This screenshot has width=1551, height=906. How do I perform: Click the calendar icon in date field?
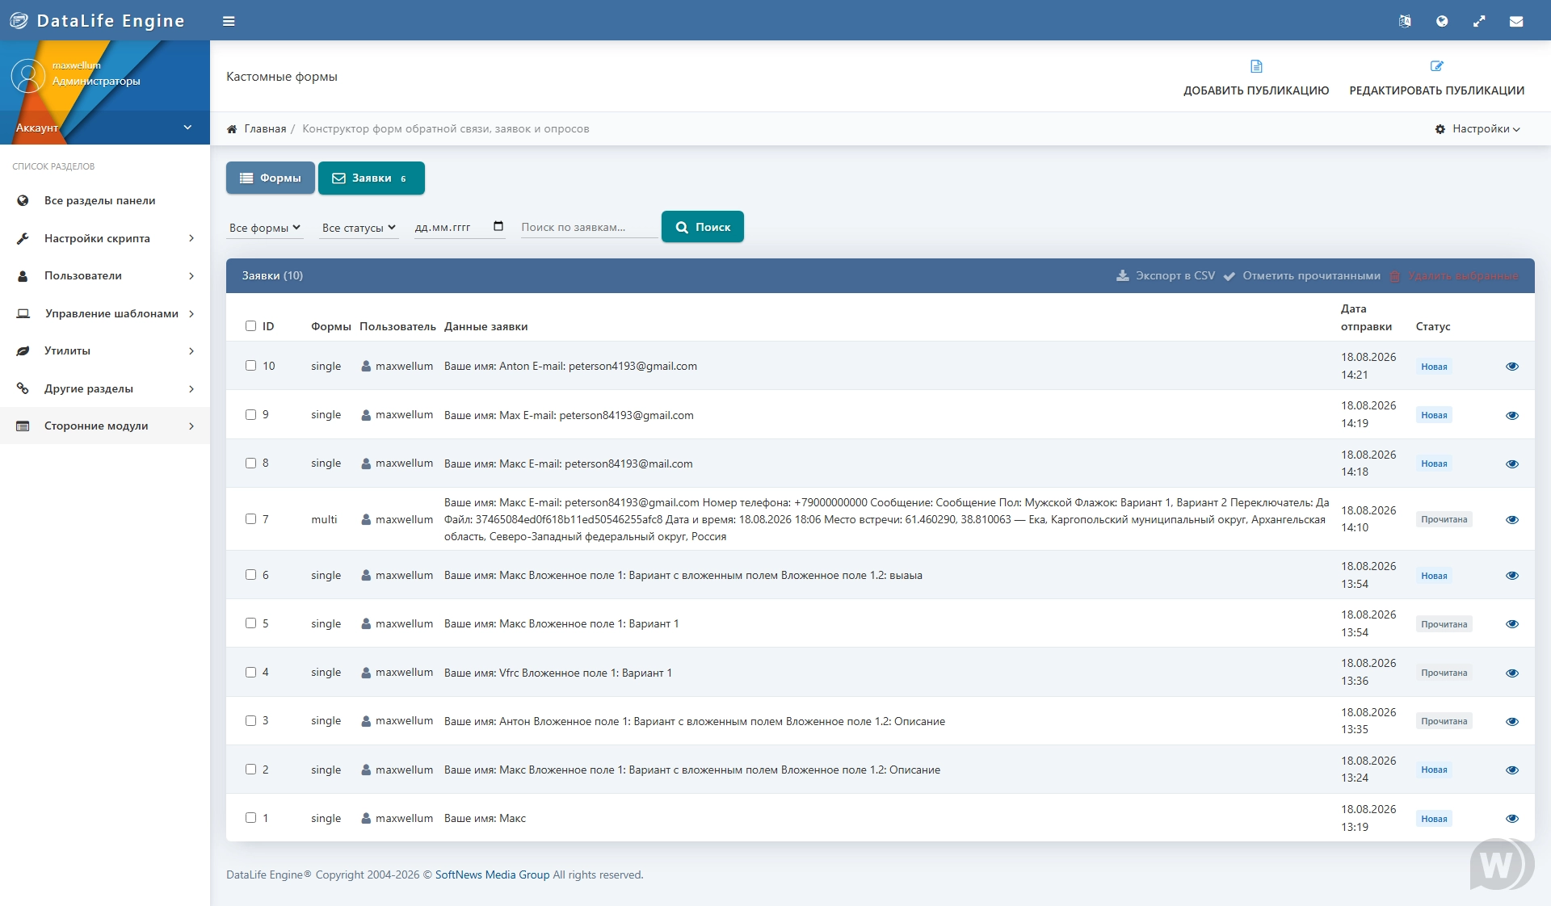[498, 226]
